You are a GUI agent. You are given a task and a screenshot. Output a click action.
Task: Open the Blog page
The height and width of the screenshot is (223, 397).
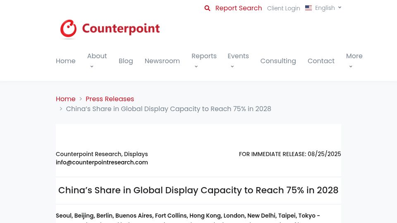coord(126,61)
